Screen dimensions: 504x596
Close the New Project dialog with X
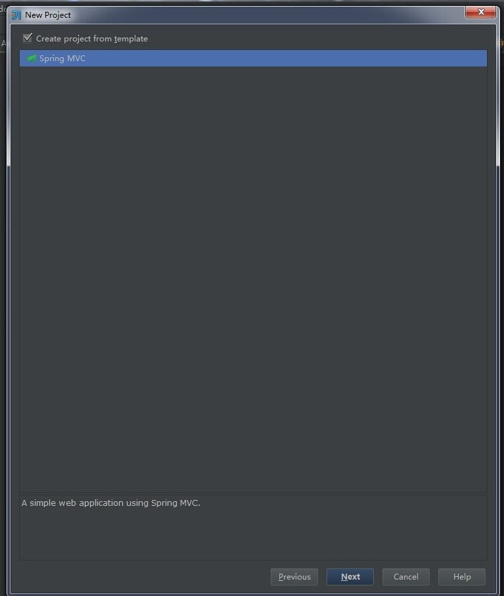click(x=480, y=12)
